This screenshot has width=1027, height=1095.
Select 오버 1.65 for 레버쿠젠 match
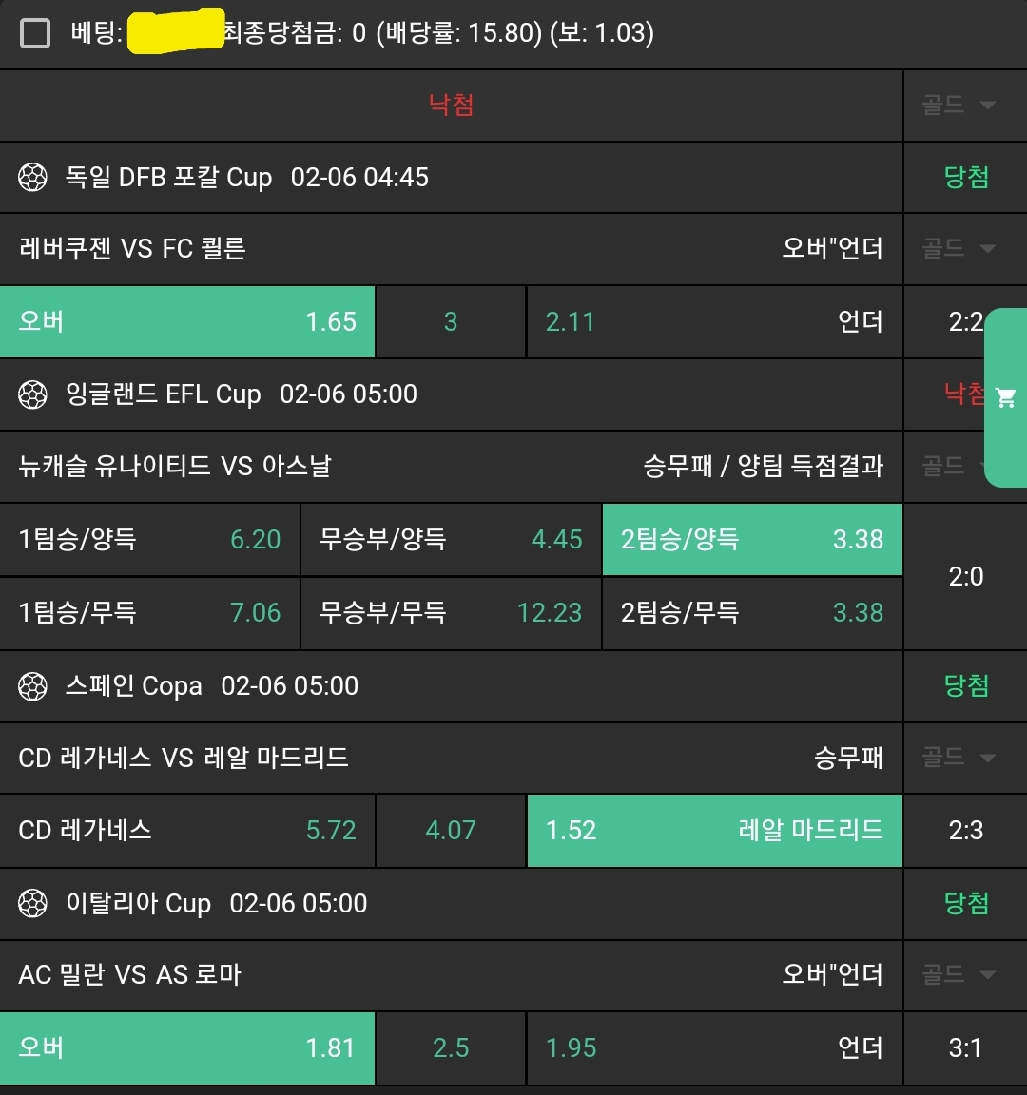(187, 322)
